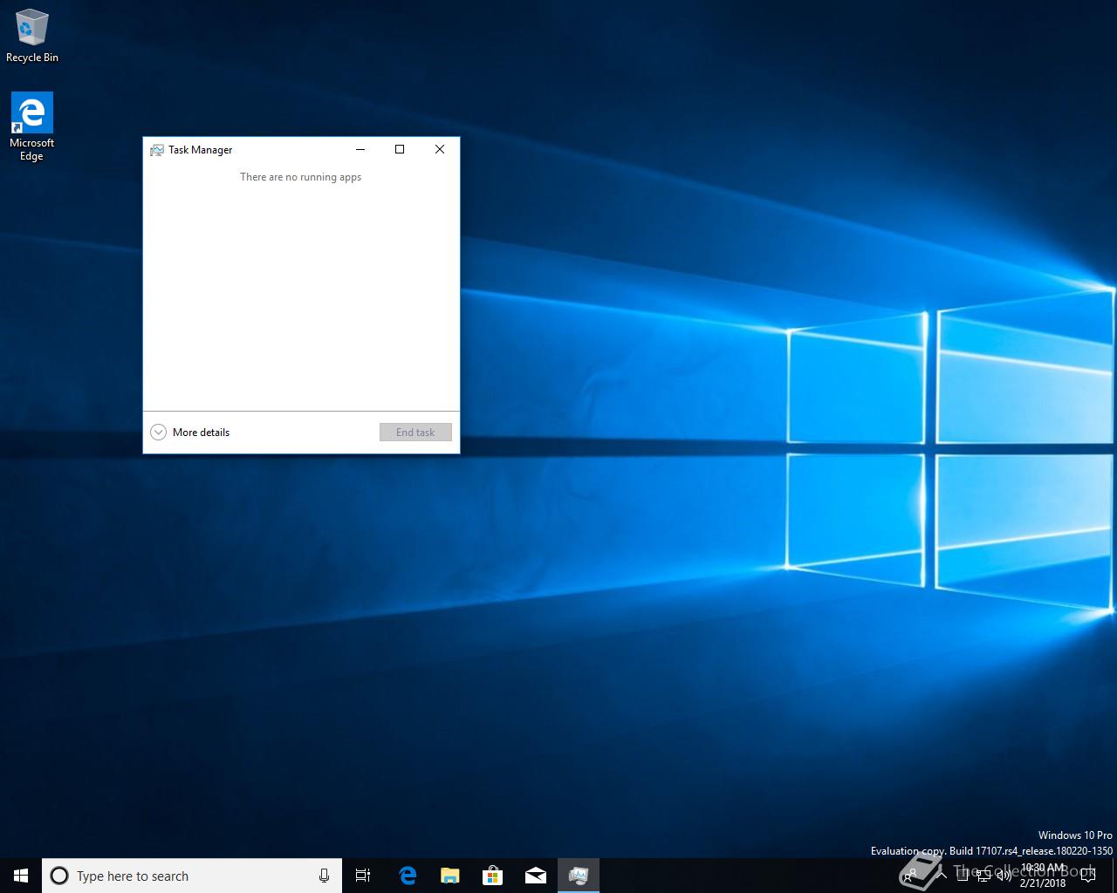Activate the Cortana microphone icon

(x=324, y=876)
